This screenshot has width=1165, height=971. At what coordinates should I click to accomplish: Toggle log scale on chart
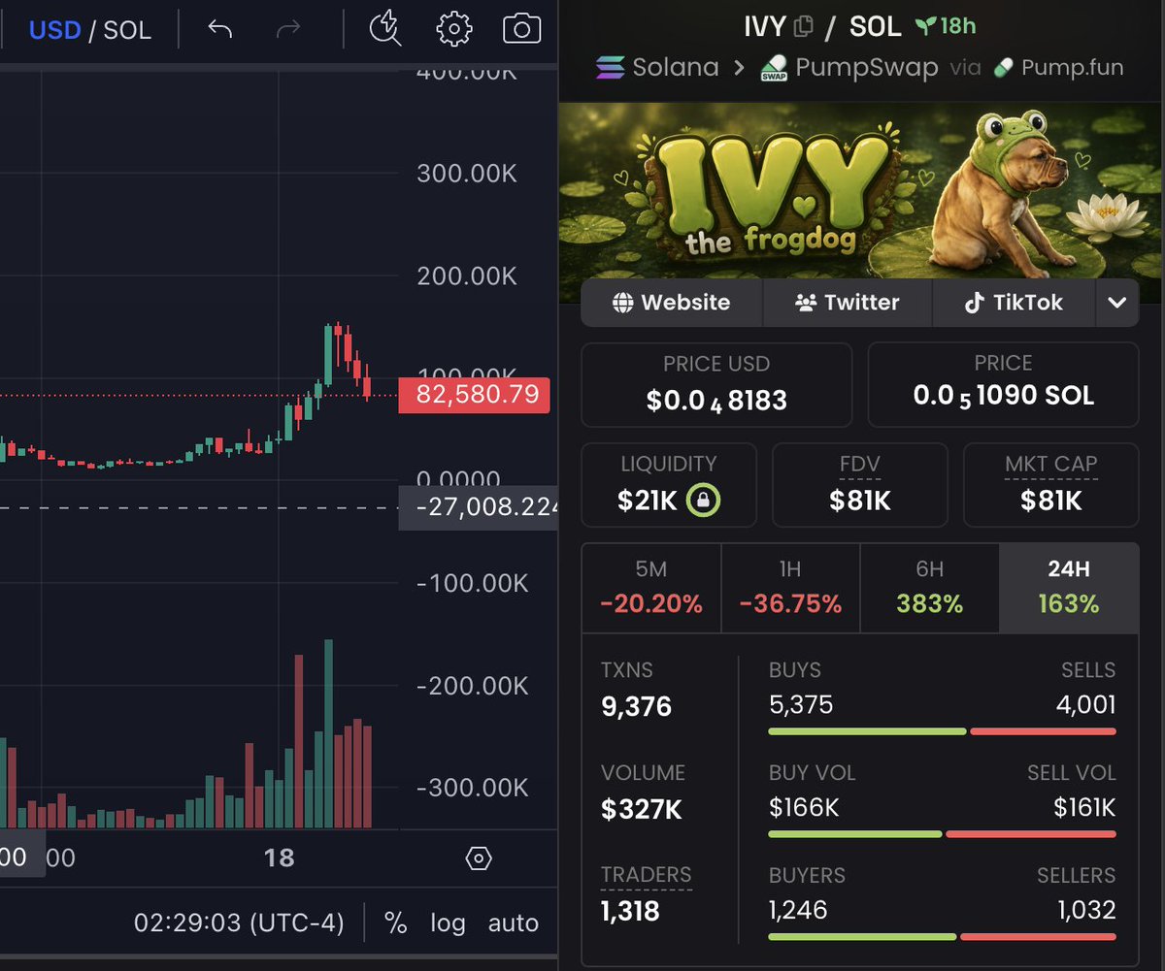[448, 922]
